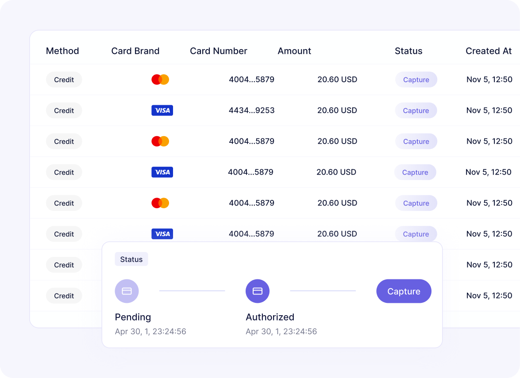Select the Mastercard icon in the third row
Screen dimensions: 520x378
[x=162, y=141]
